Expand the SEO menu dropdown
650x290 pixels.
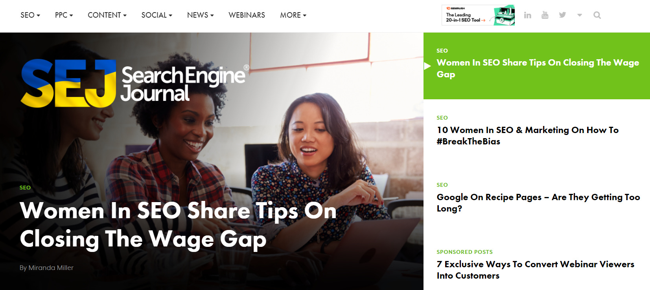coord(30,15)
